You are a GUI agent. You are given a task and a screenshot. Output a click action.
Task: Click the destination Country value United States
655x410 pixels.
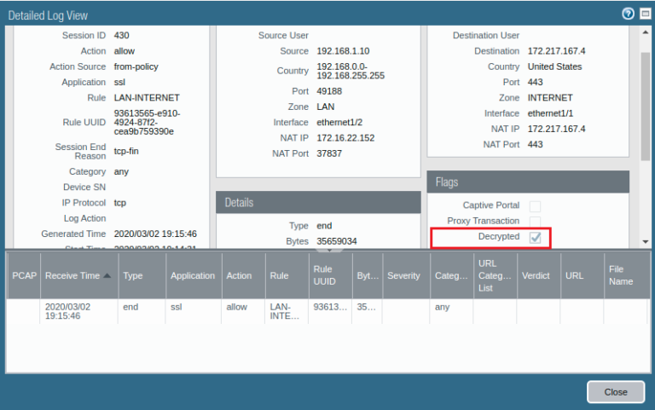tap(554, 66)
